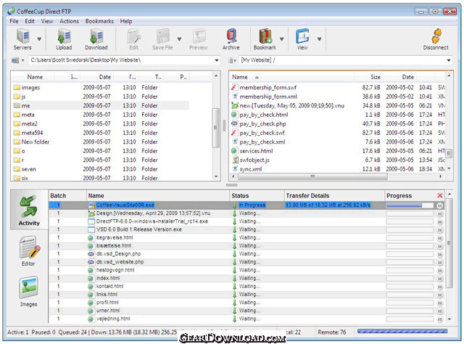Click the CoffeeVisualSite60R.exe progress bar
This screenshot has height=344, width=464.
click(x=410, y=205)
